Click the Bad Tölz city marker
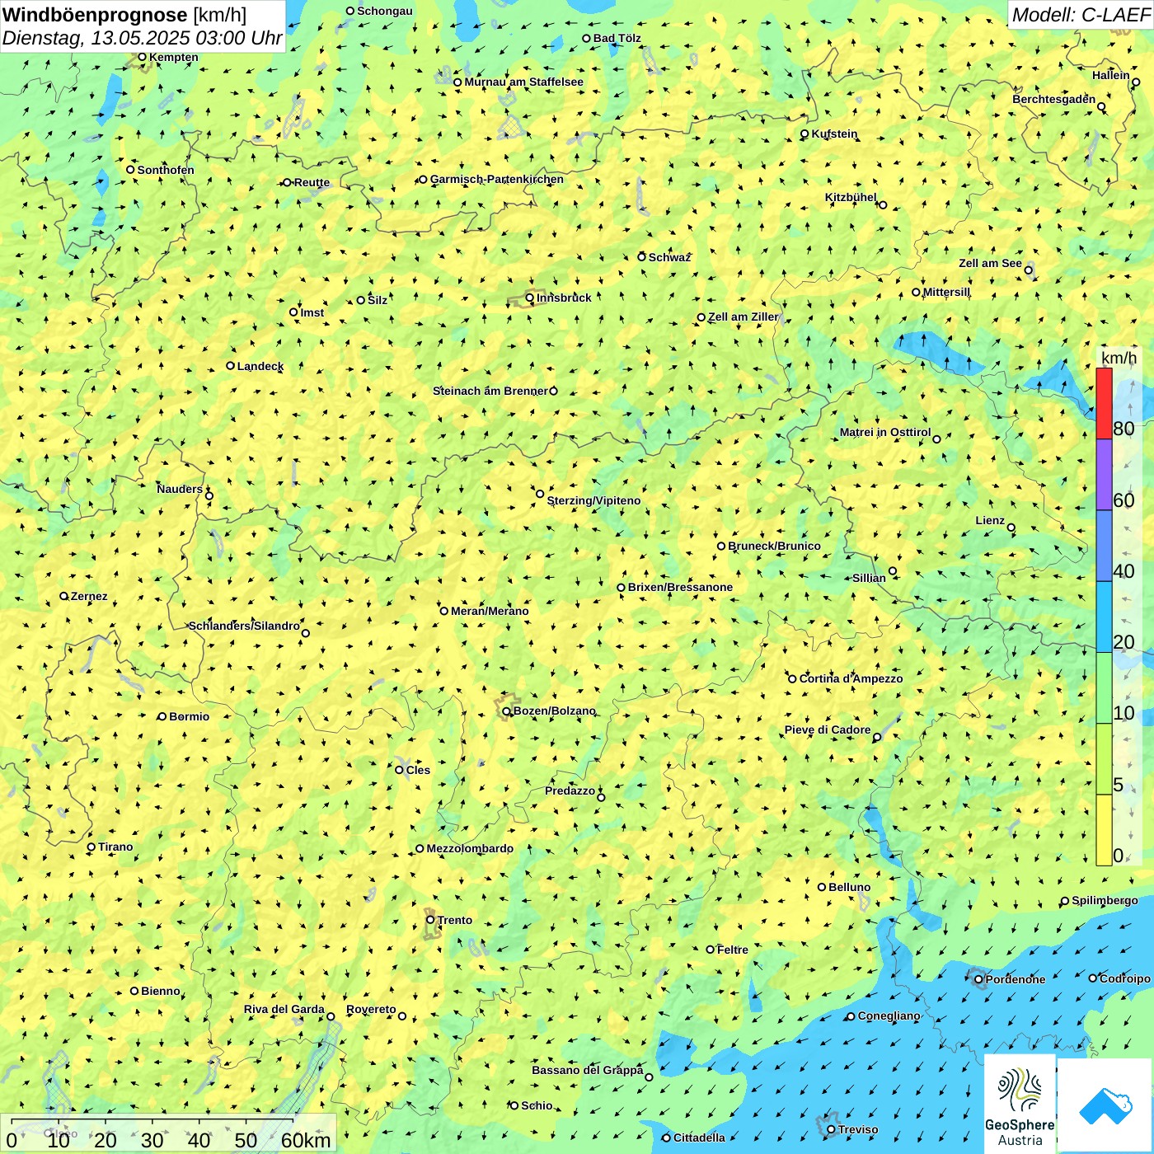 tap(586, 38)
